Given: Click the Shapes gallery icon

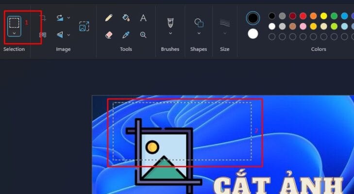Looking at the screenshot, I should pyautogui.click(x=199, y=23).
